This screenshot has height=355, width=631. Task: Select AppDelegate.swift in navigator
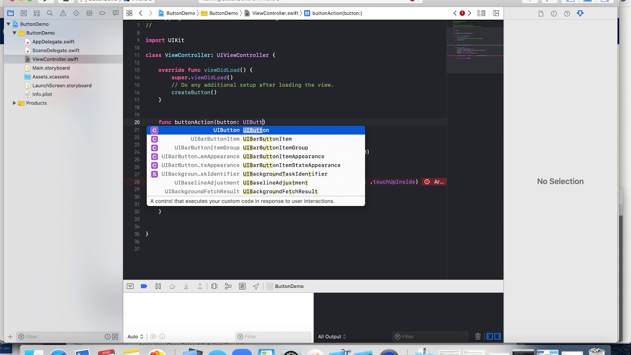53,42
